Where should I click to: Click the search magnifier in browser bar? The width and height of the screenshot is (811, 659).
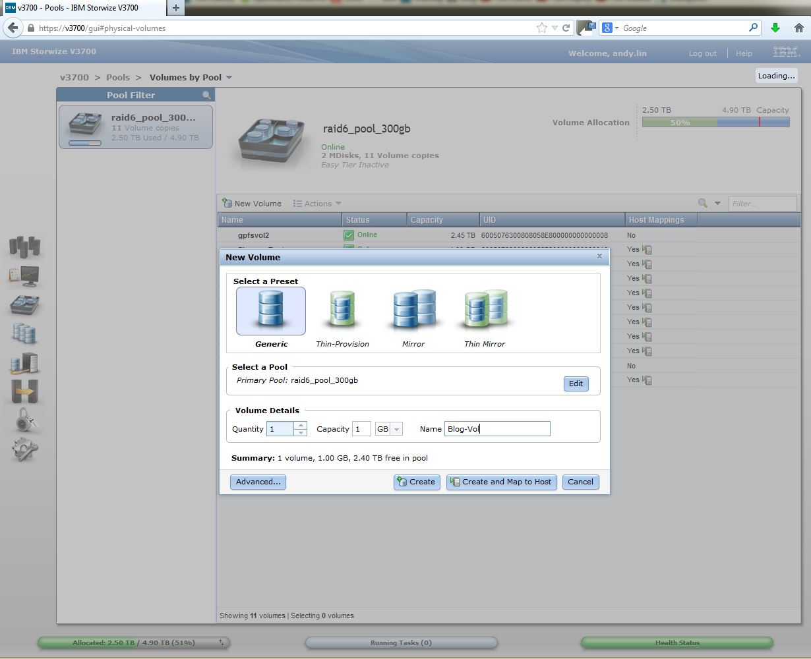(754, 28)
